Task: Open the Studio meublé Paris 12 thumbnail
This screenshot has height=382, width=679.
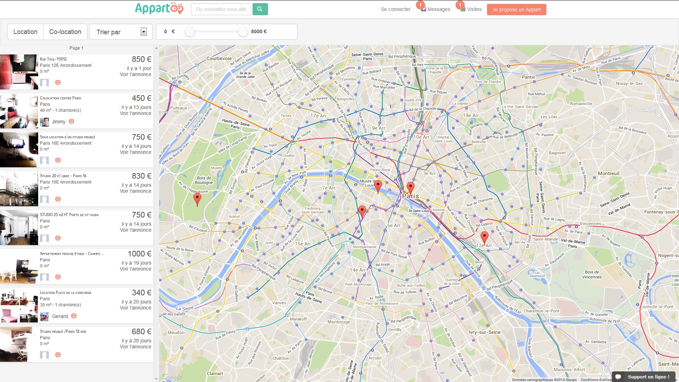Action: click(x=19, y=344)
